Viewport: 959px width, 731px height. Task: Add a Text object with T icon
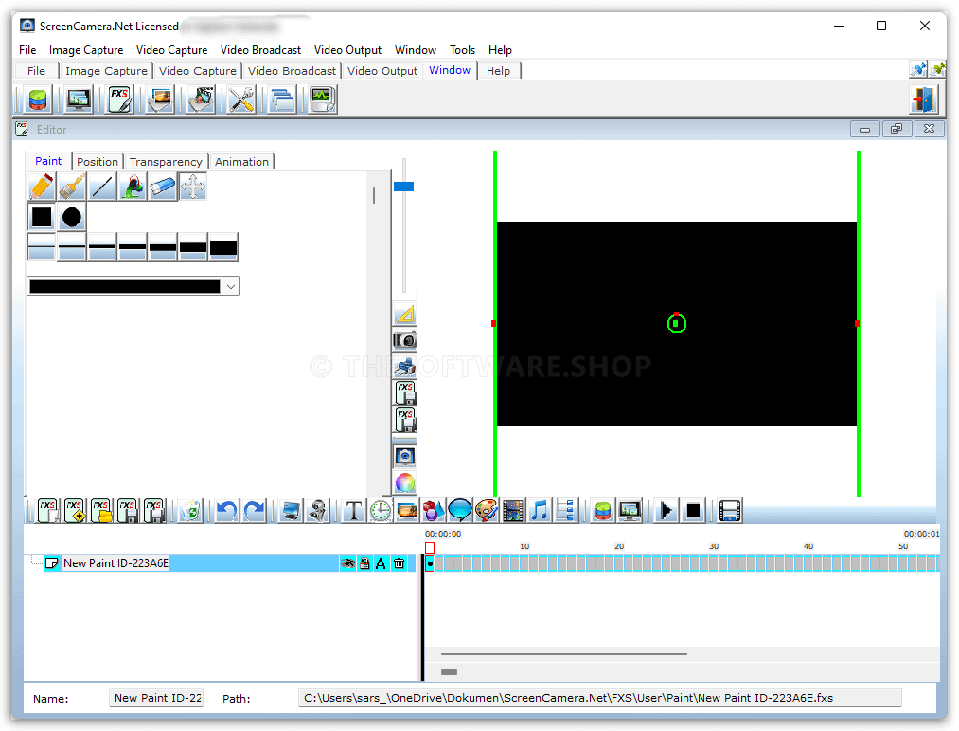(353, 511)
